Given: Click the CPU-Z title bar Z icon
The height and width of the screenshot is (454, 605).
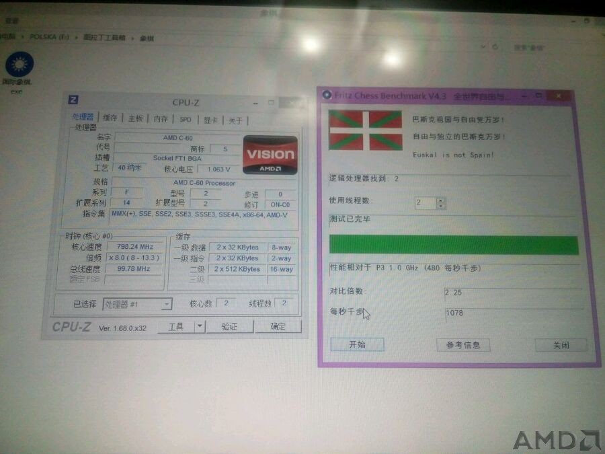Looking at the screenshot, I should [x=73, y=100].
